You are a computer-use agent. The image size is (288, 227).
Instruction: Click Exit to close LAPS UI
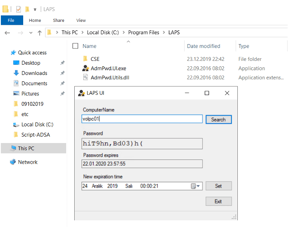coord(218,201)
